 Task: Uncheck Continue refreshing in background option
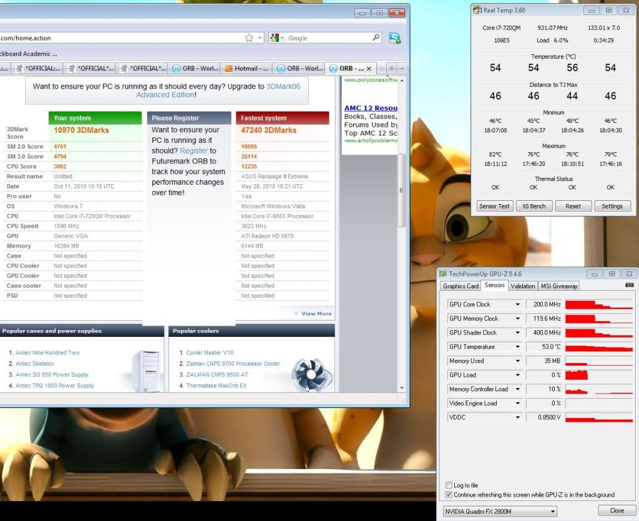[x=449, y=495]
